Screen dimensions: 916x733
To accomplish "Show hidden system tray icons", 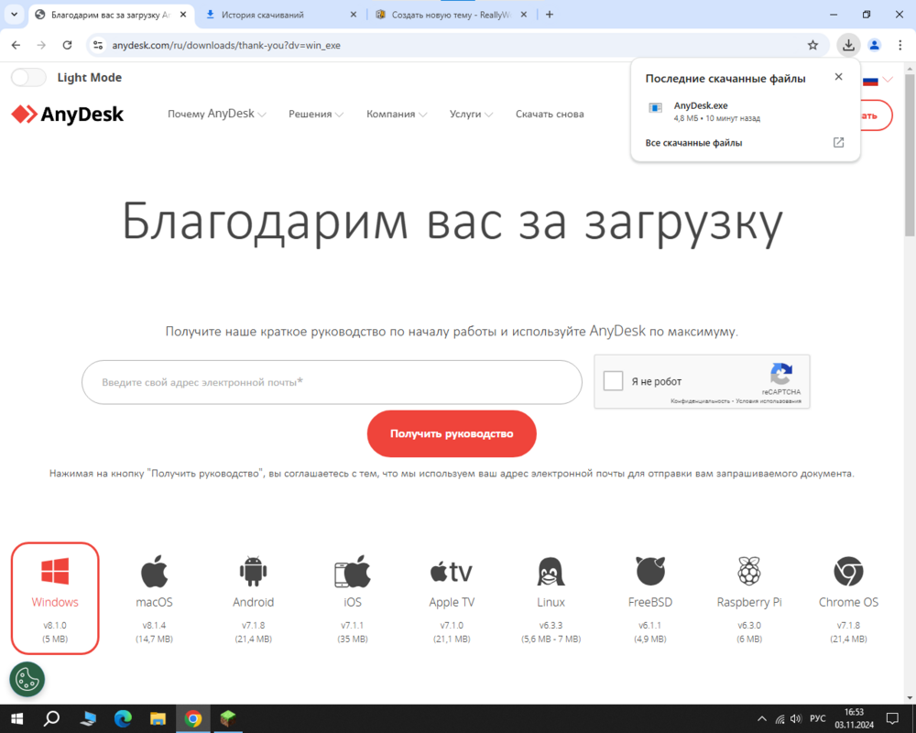I will coord(762,719).
